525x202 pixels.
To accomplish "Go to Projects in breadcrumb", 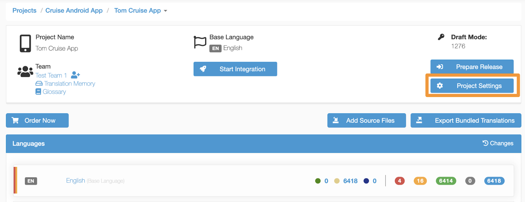I will point(24,10).
